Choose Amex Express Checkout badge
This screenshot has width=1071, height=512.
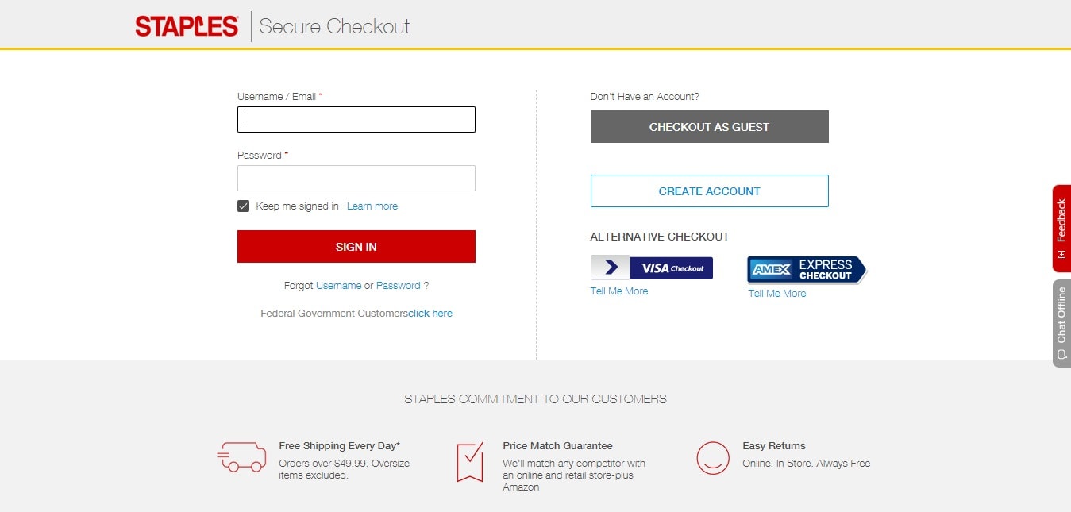pyautogui.click(x=807, y=270)
